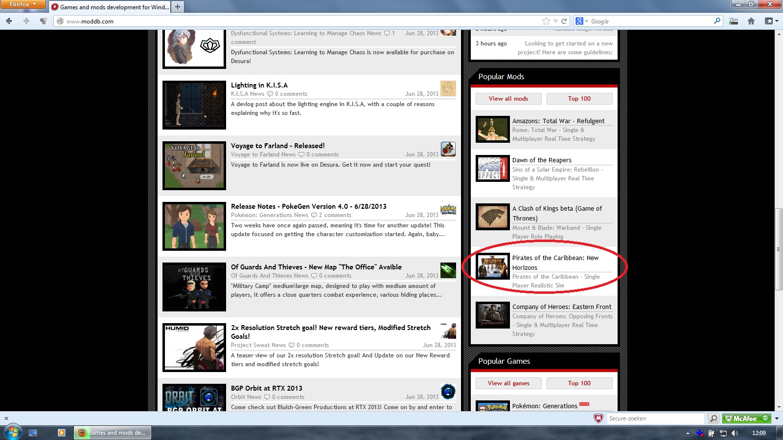Open 'Release Notes - PokeGen Version 4.0' article

(309, 206)
